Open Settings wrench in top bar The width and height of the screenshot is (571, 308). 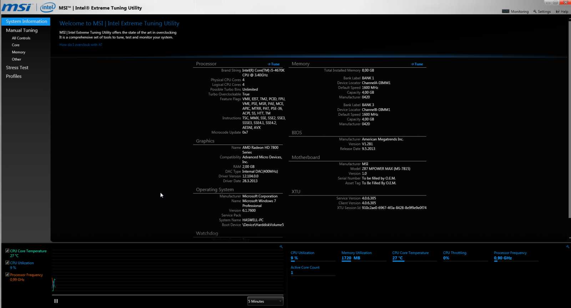click(535, 11)
